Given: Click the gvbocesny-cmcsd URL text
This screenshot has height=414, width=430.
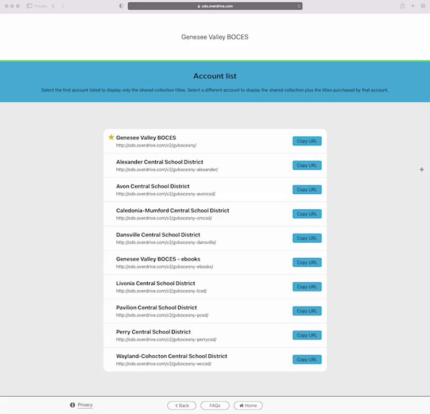Looking at the screenshot, I should [x=164, y=218].
